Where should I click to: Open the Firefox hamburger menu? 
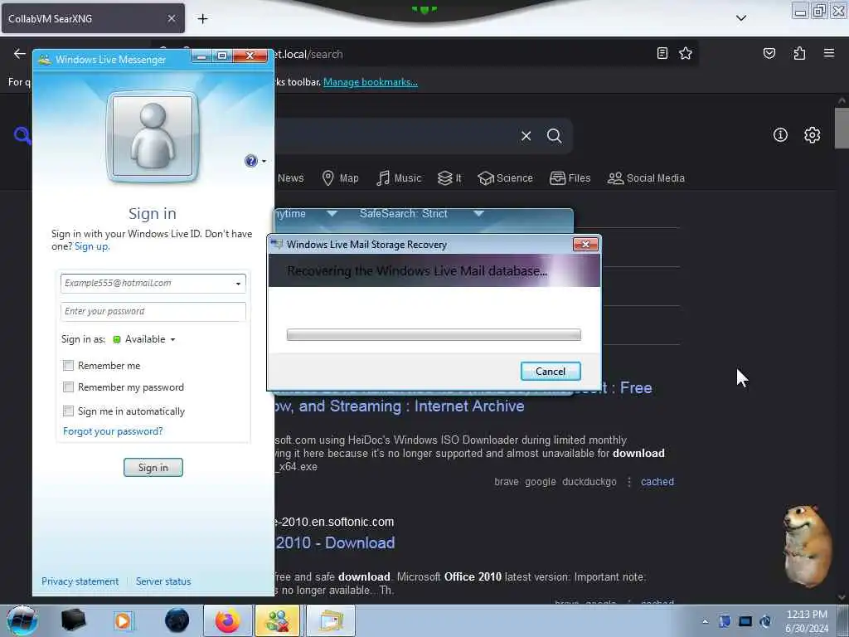click(829, 53)
